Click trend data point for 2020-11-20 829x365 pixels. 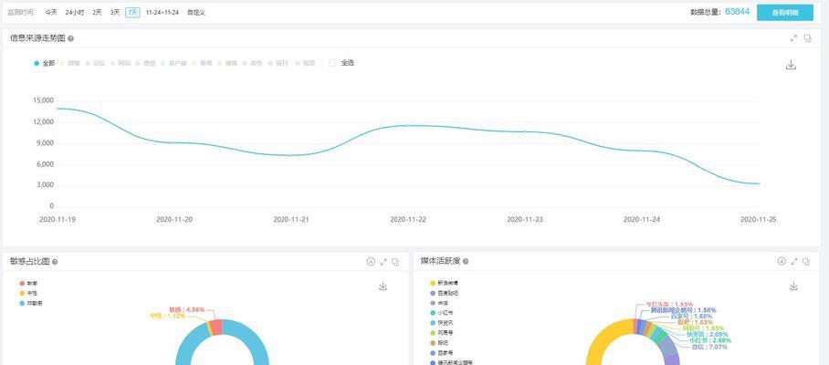pos(174,142)
